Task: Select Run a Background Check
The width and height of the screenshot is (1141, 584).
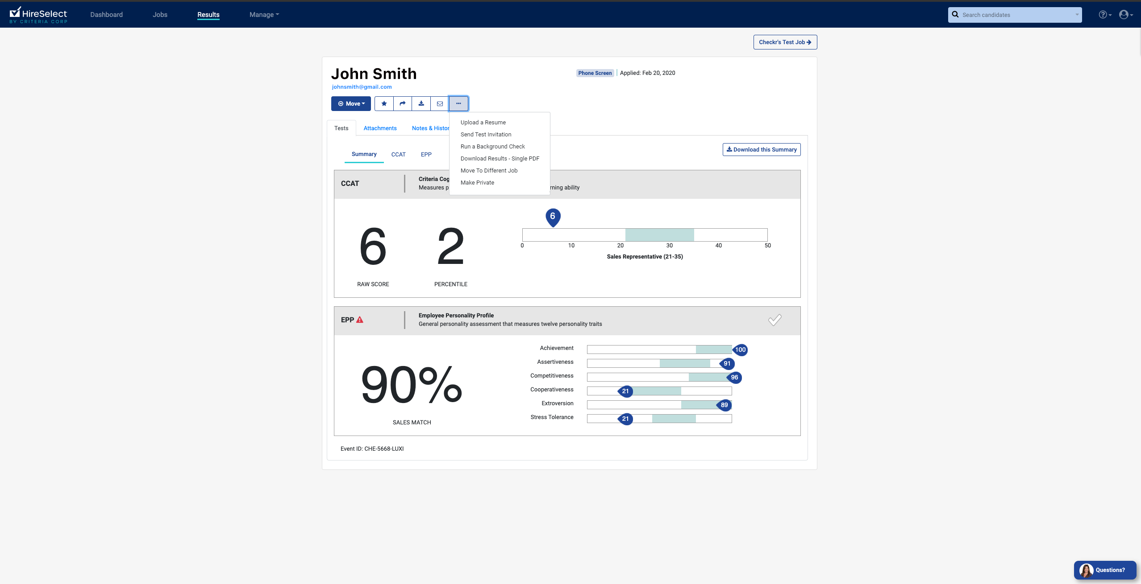Action: tap(492, 146)
